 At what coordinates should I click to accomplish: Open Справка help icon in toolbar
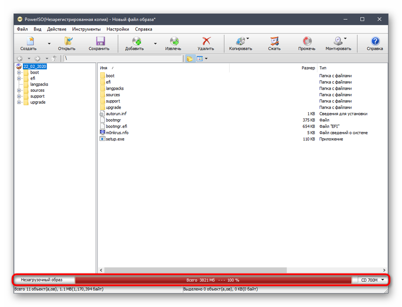(x=374, y=43)
